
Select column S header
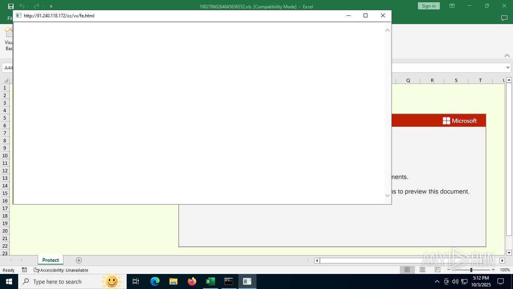tap(456, 80)
